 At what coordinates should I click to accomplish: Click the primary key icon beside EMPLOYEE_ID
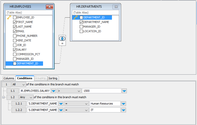click(x=9, y=17)
